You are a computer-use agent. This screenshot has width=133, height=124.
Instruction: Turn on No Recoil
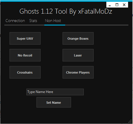[25, 55]
